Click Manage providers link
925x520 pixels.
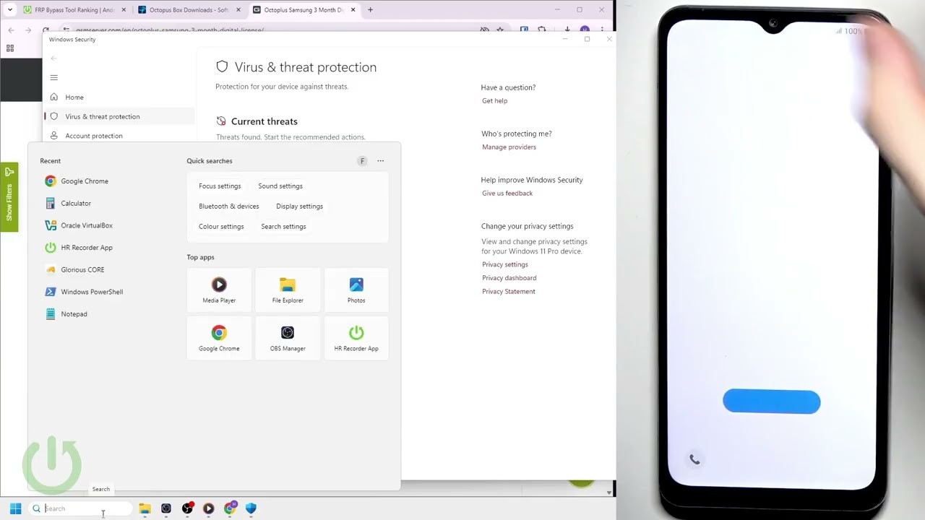coord(509,147)
